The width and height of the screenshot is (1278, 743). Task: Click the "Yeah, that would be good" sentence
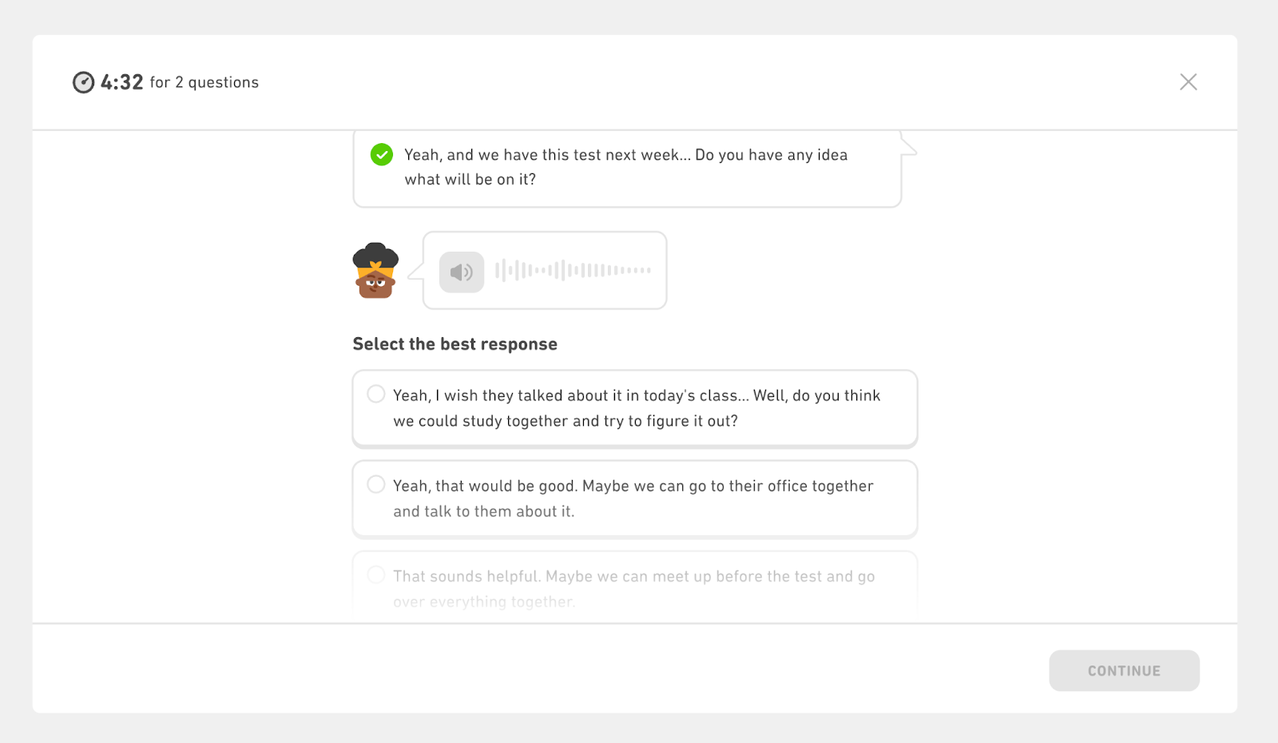coord(484,486)
